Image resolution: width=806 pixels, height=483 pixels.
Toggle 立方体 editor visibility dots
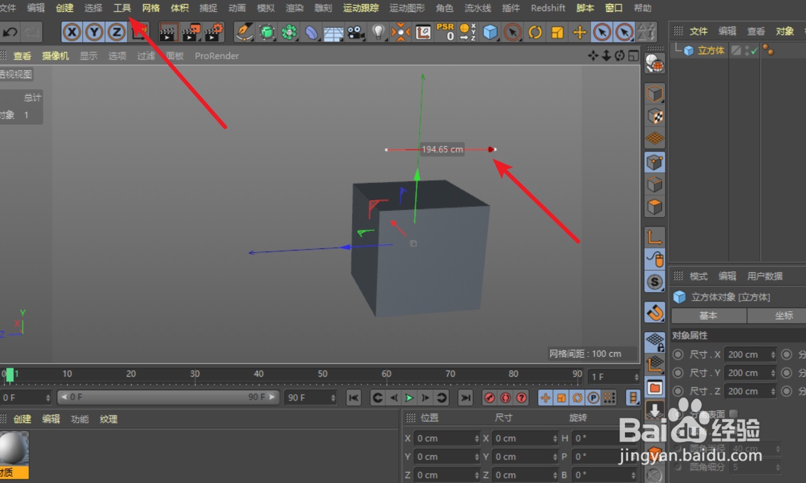pyautogui.click(x=747, y=51)
